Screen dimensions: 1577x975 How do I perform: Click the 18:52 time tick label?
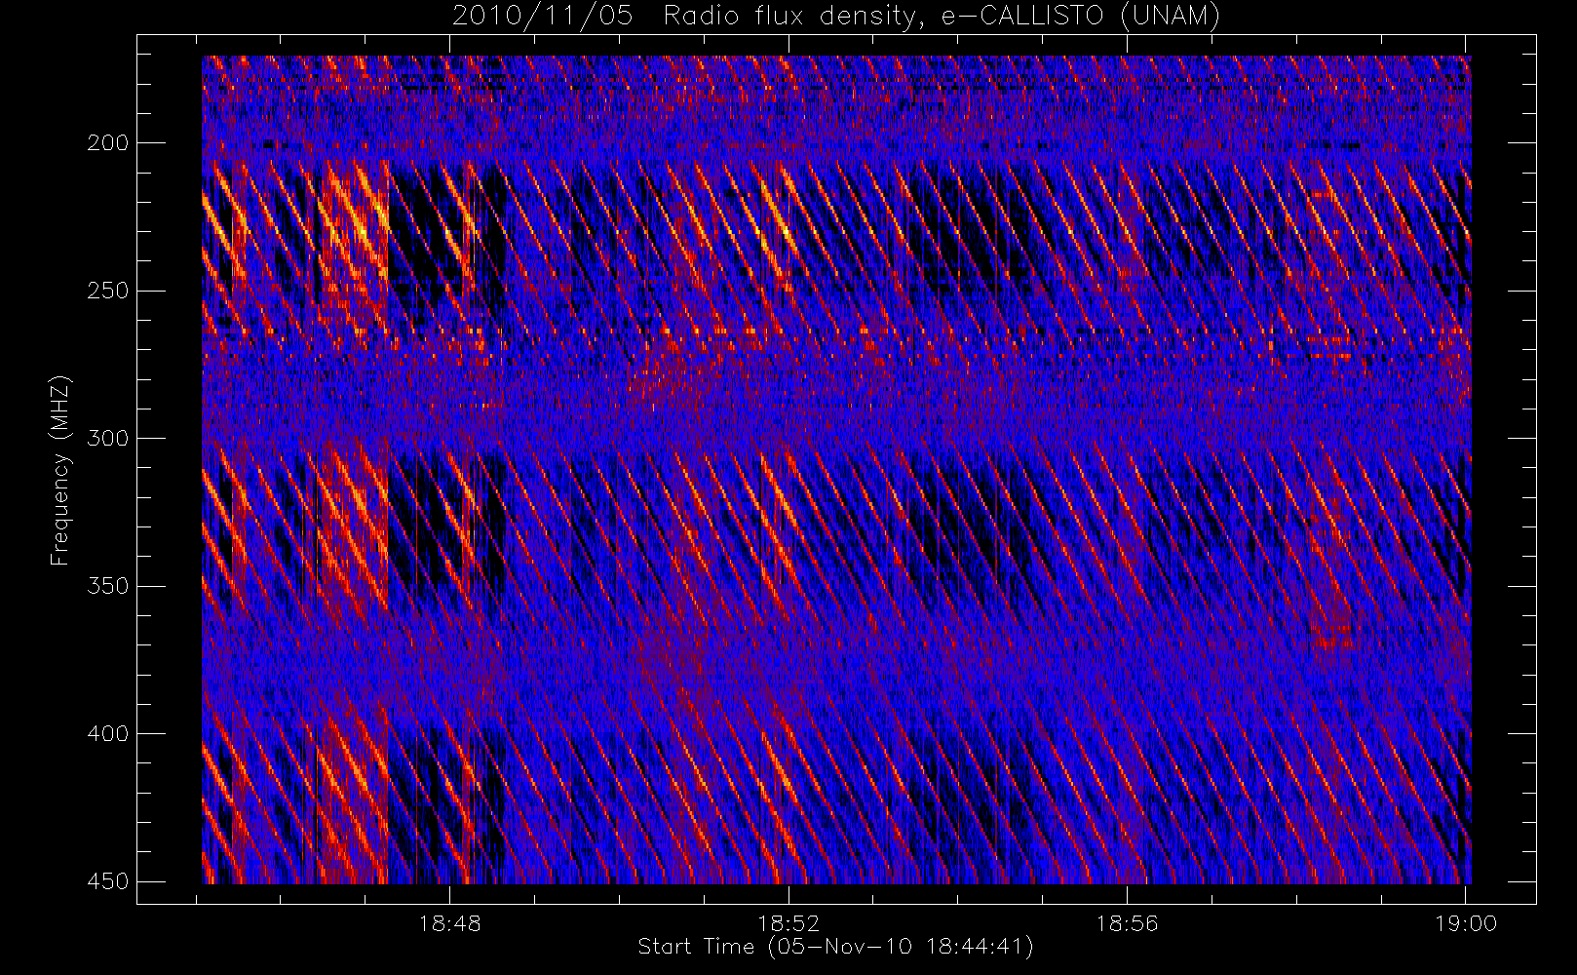[x=788, y=923]
